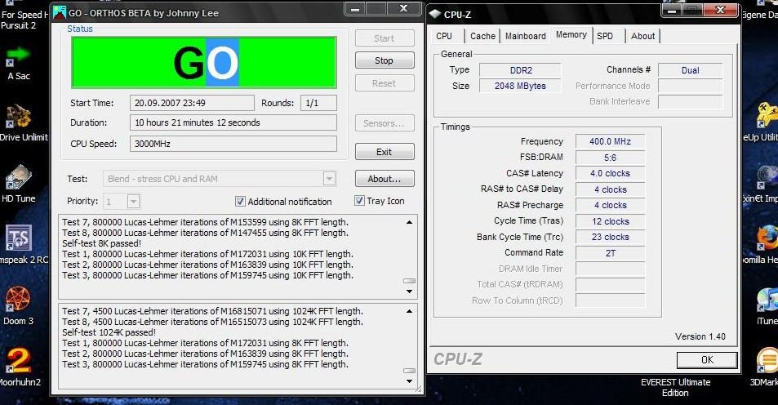Viewport: 778px width, 405px height.
Task: Click 'Version 1.40' text in CPU-Z
Action: 700,336
